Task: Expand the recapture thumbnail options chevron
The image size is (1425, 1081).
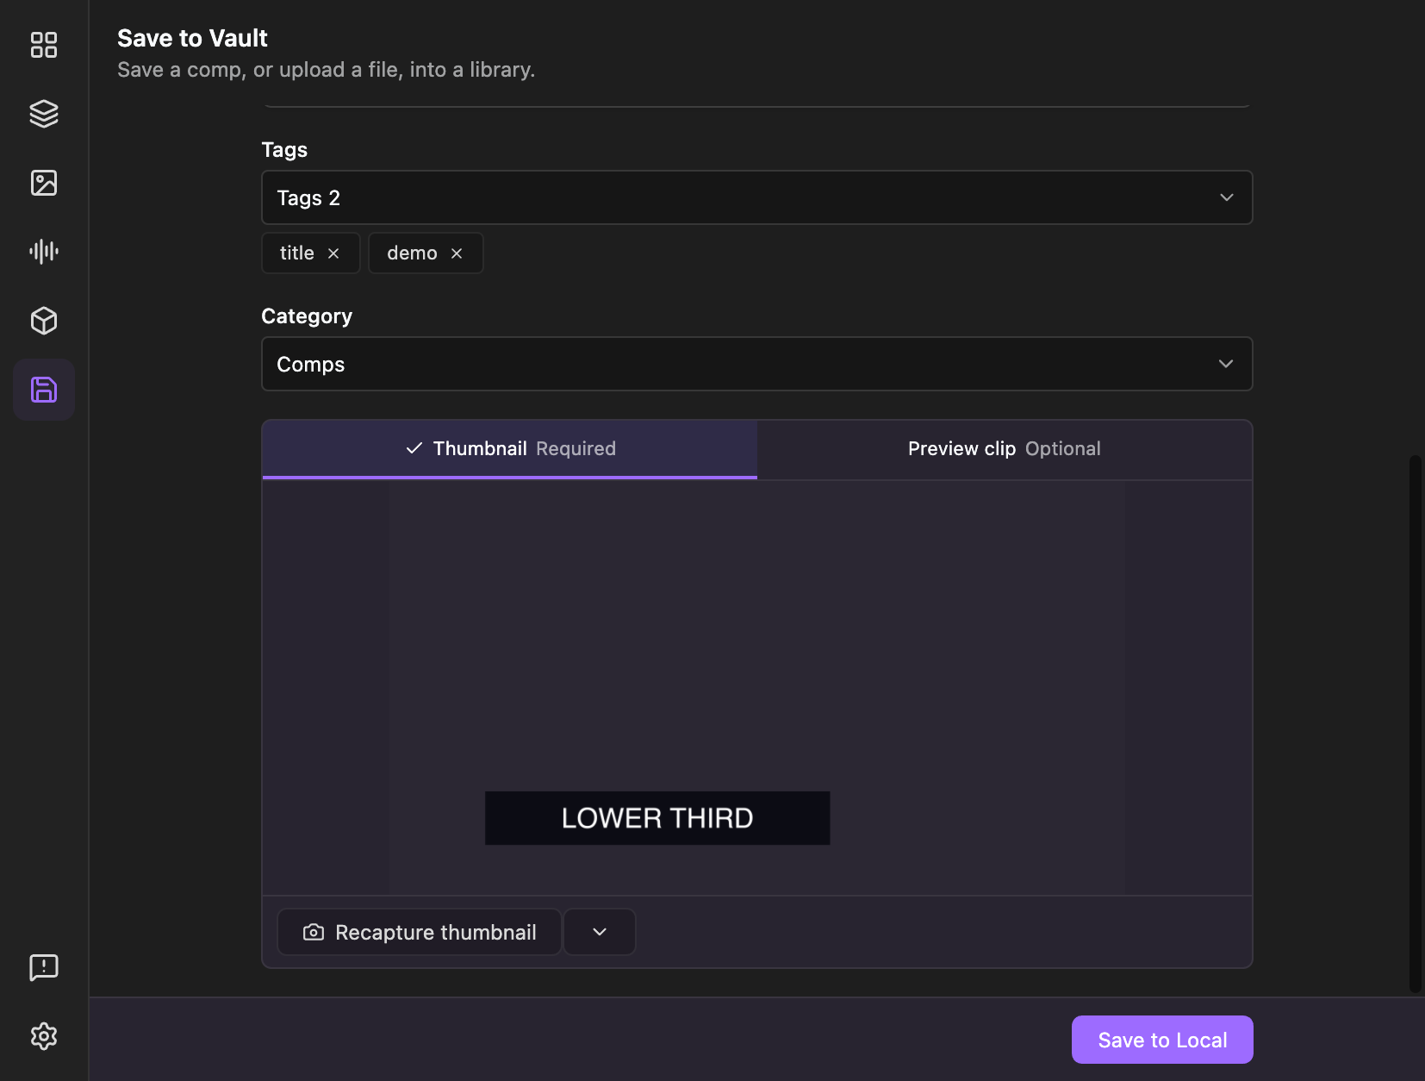Action: coord(600,932)
